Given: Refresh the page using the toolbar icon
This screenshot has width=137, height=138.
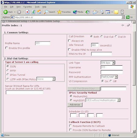Looking at the screenshot, I should pos(33,12).
